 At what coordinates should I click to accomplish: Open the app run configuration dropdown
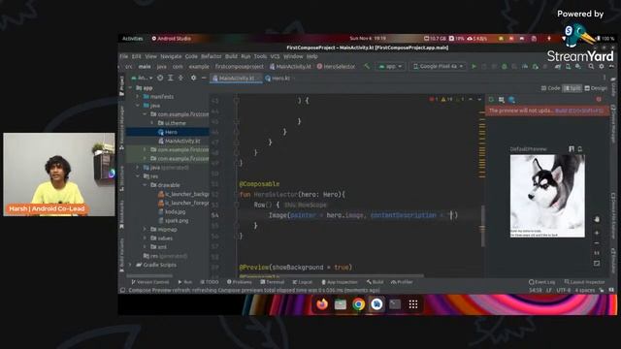tap(390, 67)
